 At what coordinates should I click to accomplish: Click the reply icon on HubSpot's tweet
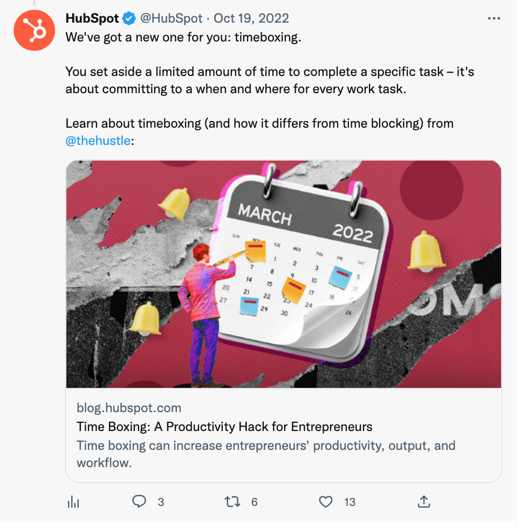(x=139, y=502)
